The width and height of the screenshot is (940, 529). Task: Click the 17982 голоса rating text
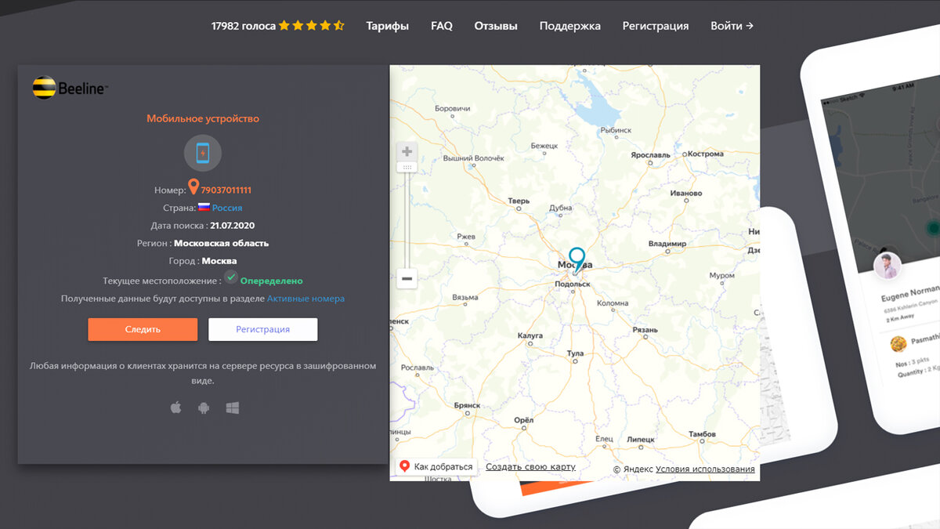click(243, 26)
